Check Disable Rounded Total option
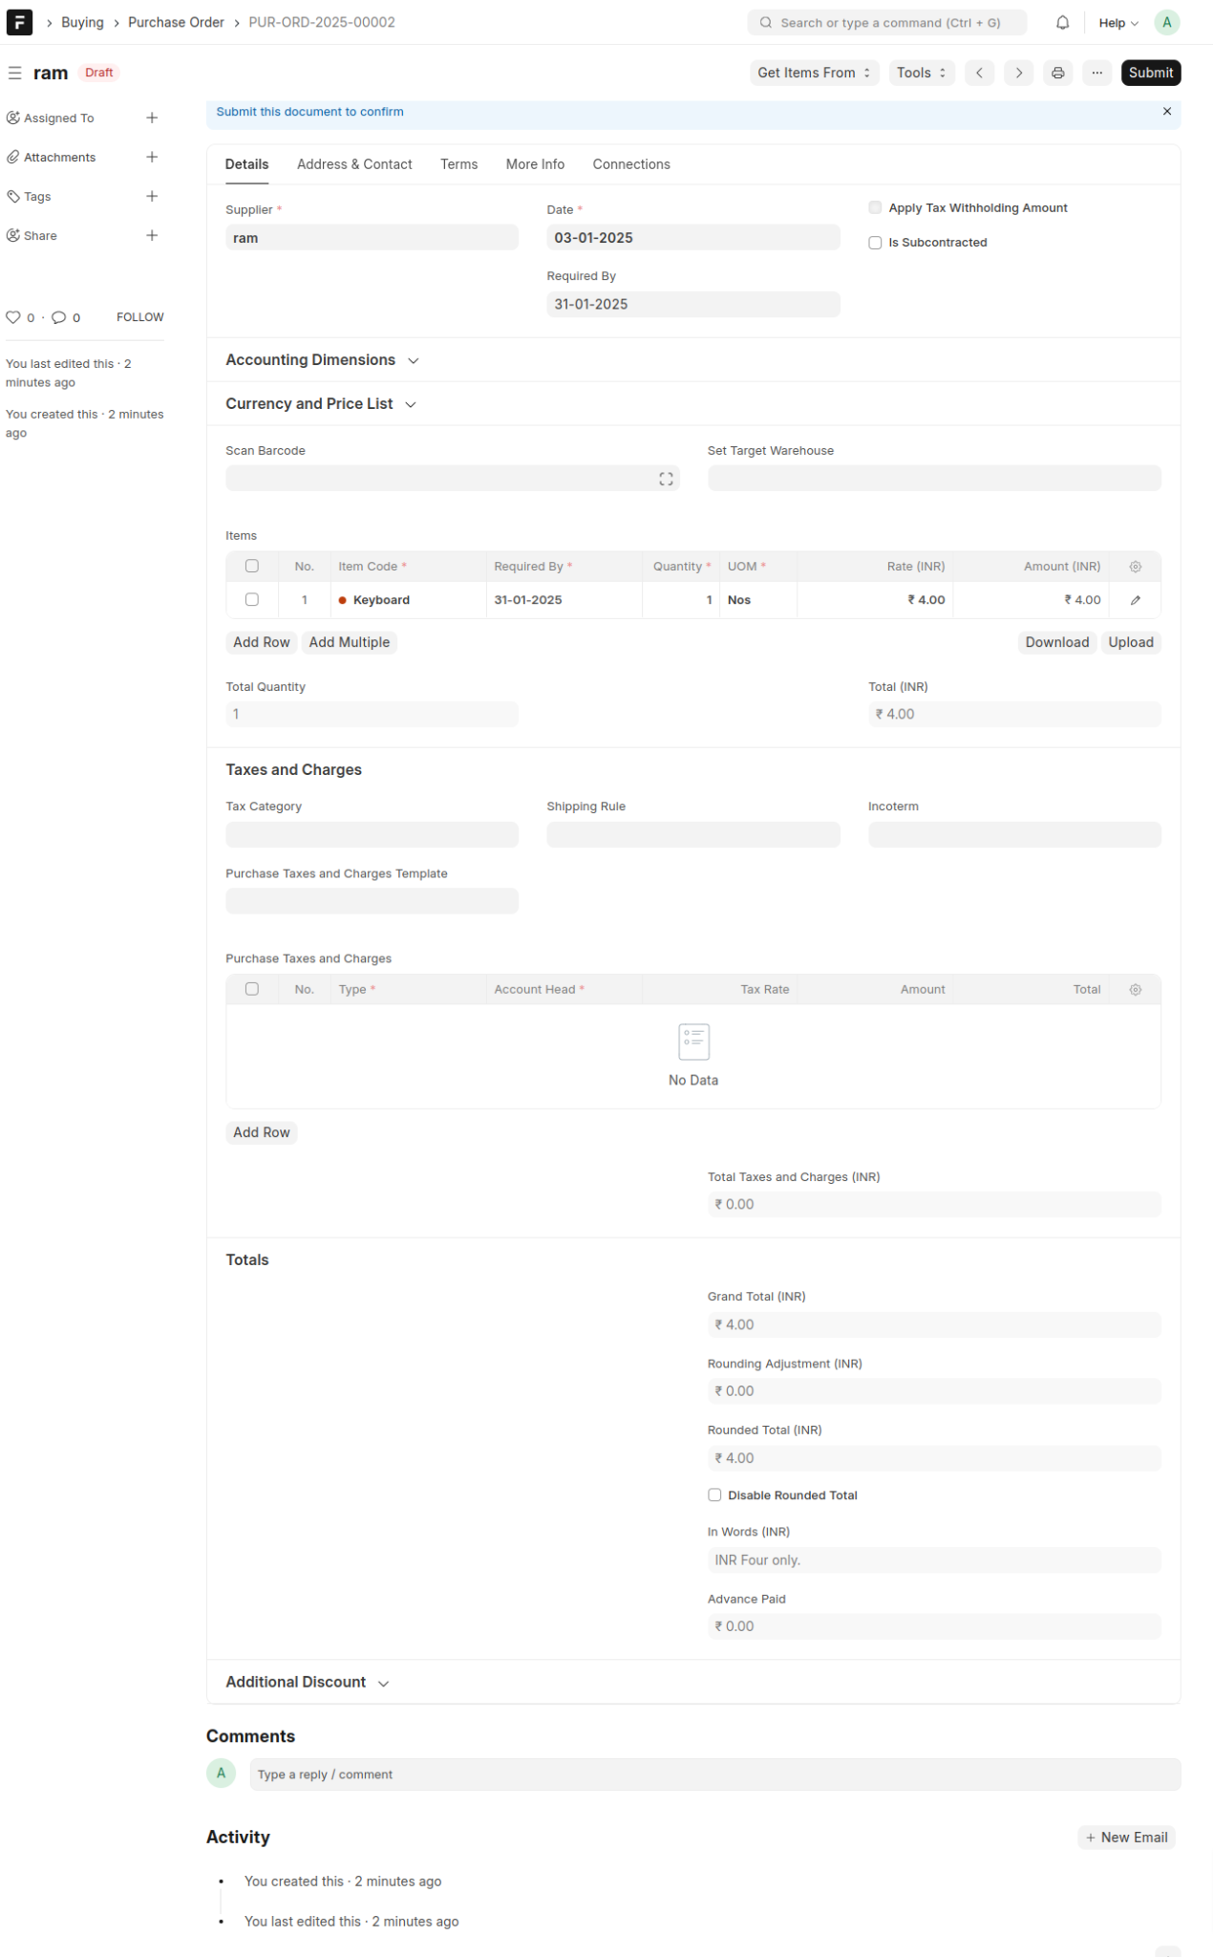Screen dimensions: 1213x1957 (714, 1495)
